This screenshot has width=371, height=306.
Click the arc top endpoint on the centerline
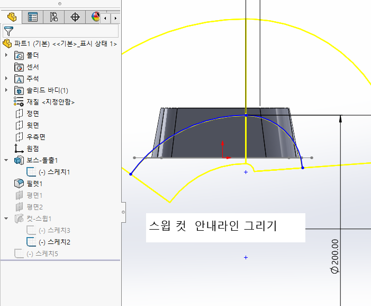point(246,116)
